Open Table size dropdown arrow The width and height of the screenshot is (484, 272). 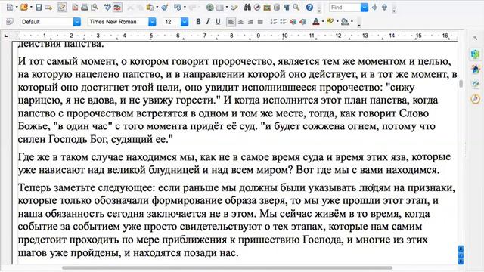coord(227,7)
